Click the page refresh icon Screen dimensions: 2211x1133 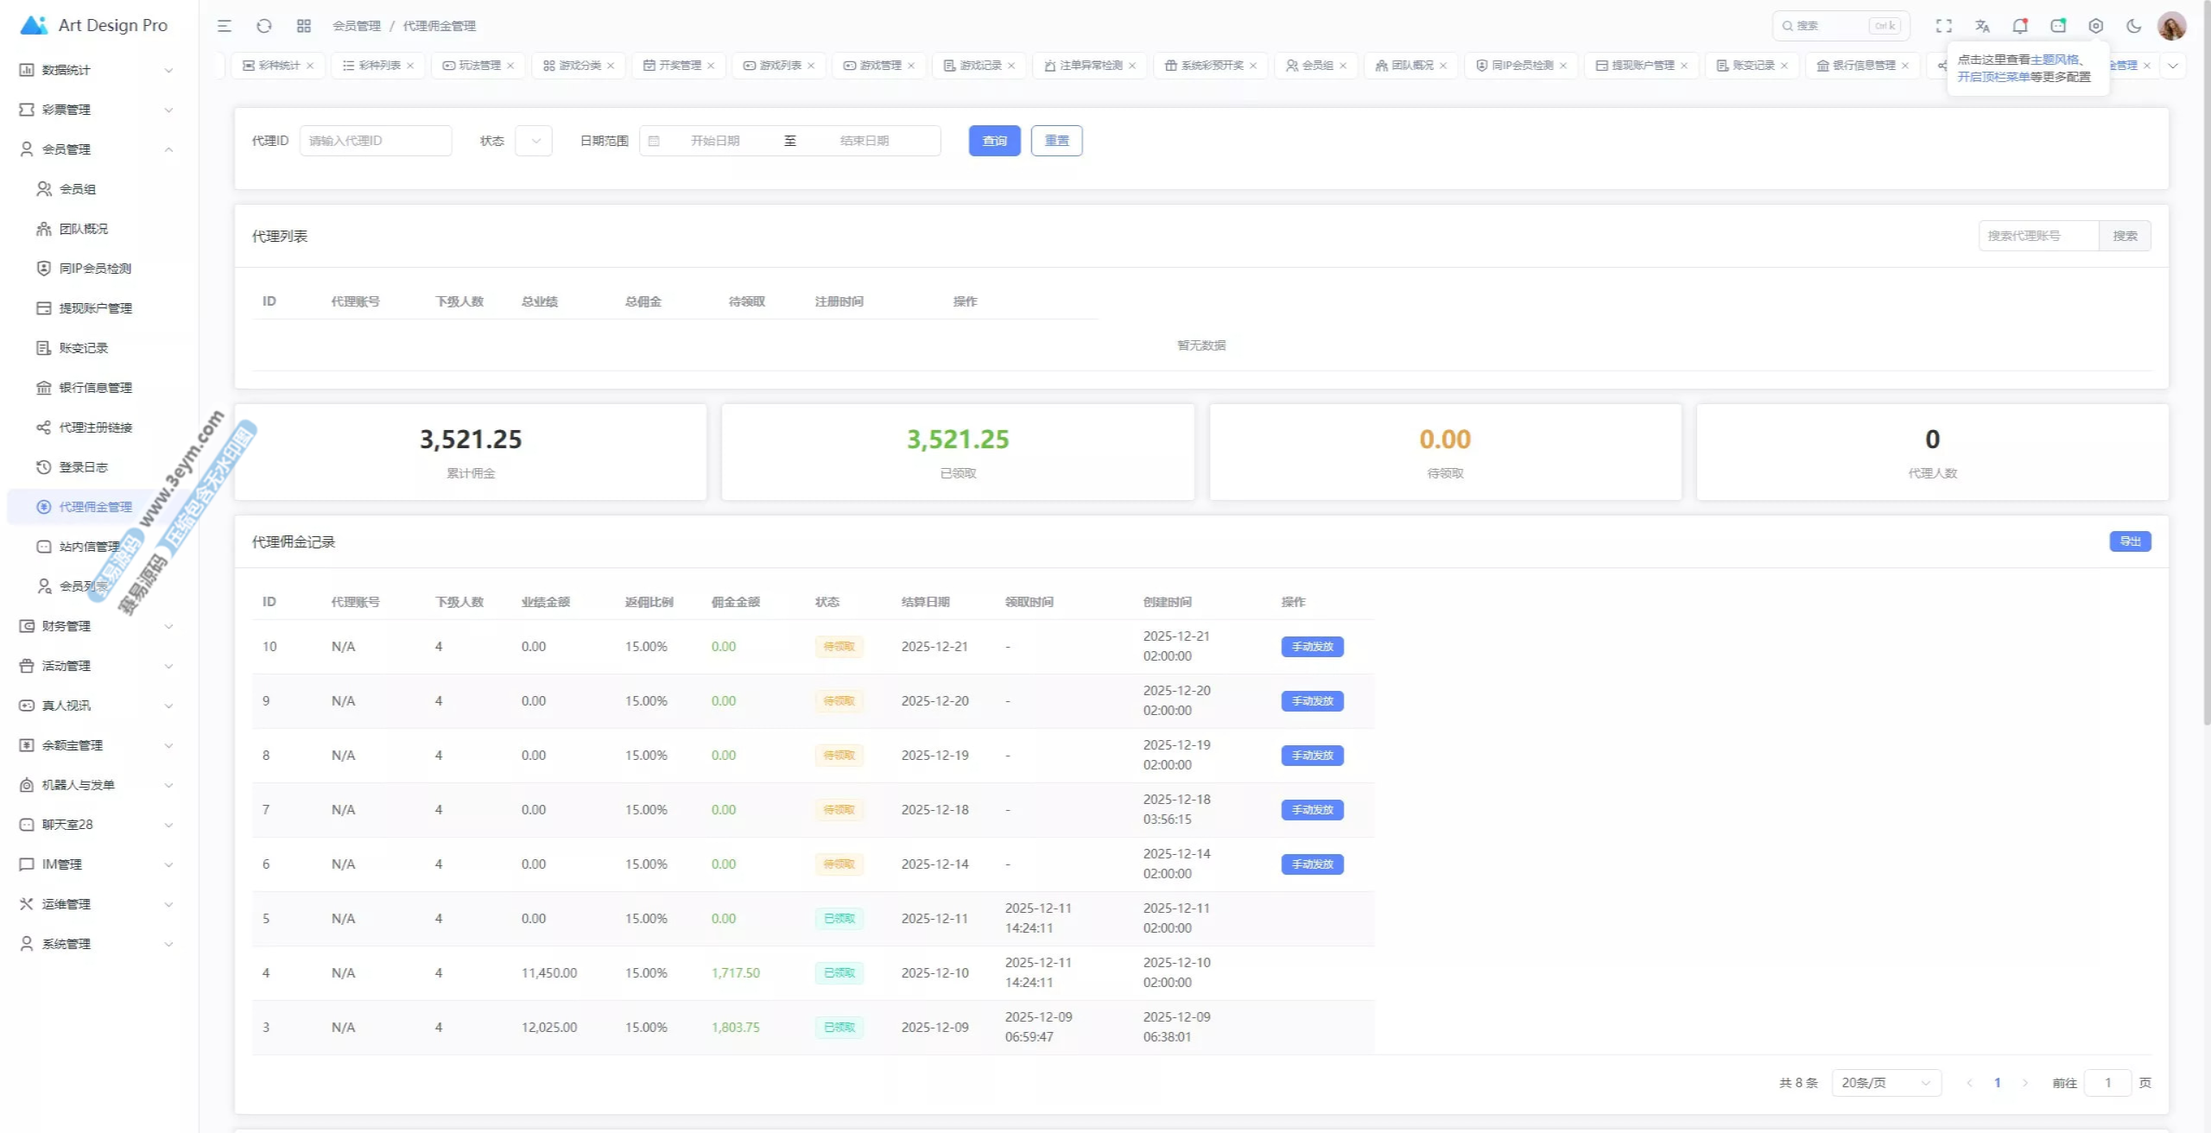pyautogui.click(x=264, y=26)
